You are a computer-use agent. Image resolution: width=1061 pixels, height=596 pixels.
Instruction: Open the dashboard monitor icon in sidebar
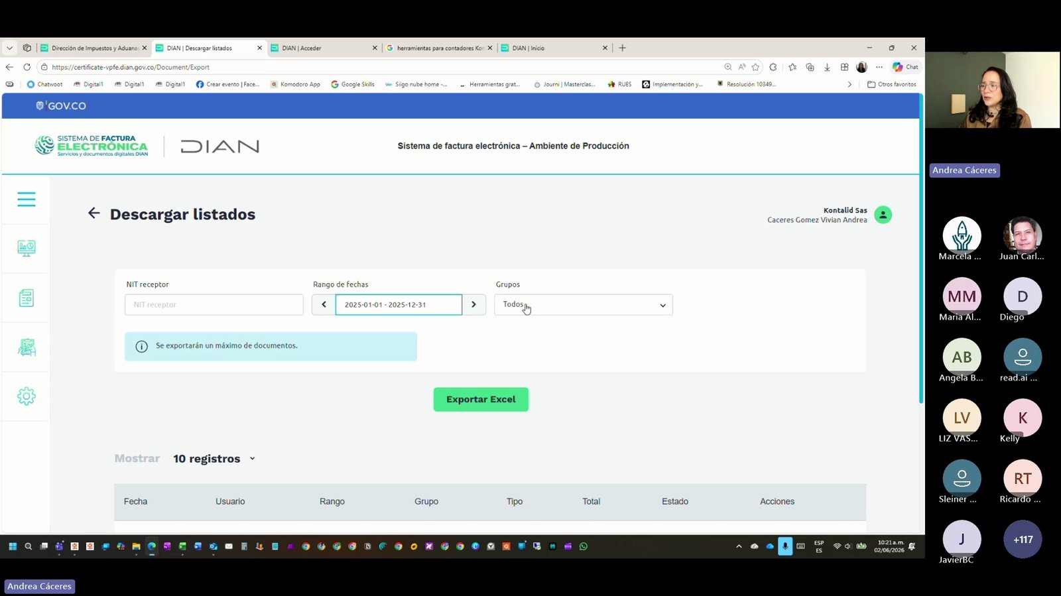pos(27,248)
